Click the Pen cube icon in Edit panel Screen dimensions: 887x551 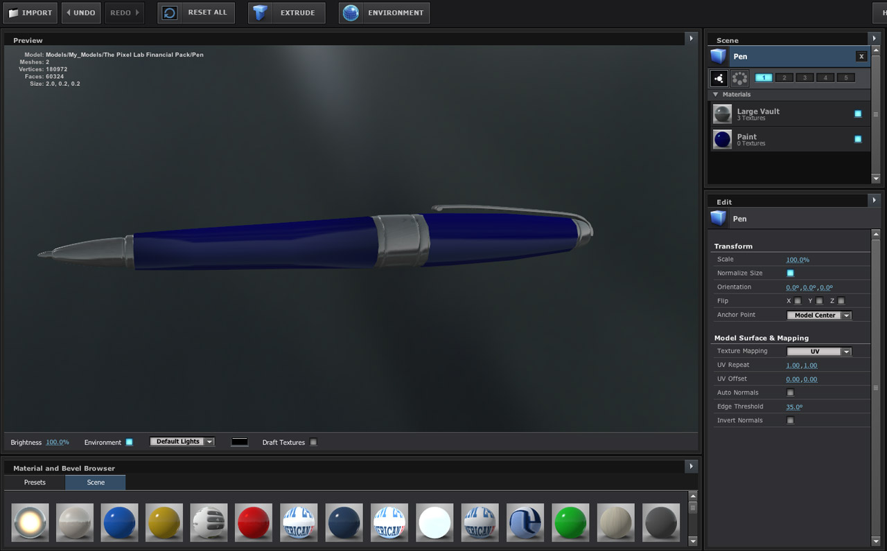(719, 219)
